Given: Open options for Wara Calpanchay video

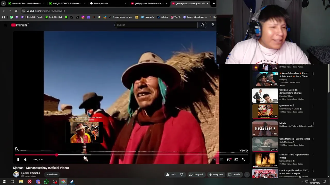Looking at the screenshot, I should (x=313, y=73).
